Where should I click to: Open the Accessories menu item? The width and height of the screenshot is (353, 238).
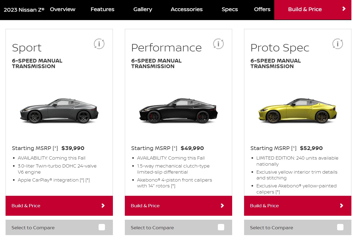click(187, 9)
